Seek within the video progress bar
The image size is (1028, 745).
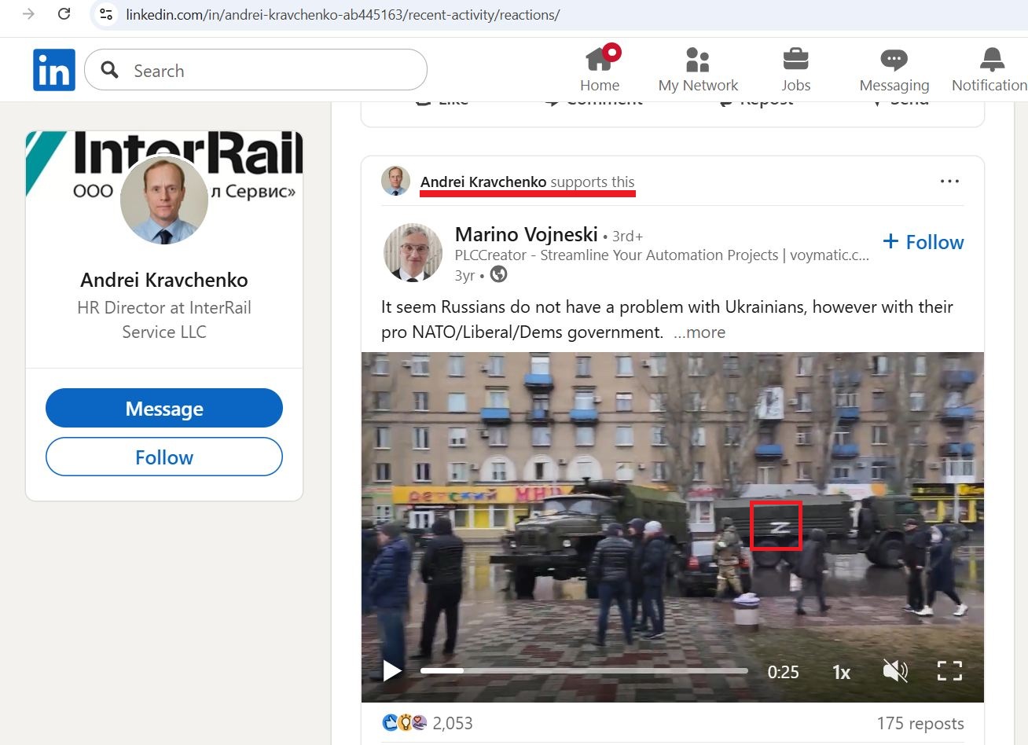[583, 671]
